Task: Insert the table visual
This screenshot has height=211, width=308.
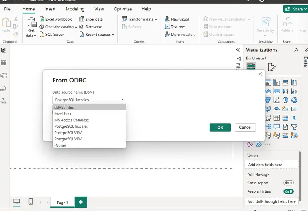Action: point(276,118)
